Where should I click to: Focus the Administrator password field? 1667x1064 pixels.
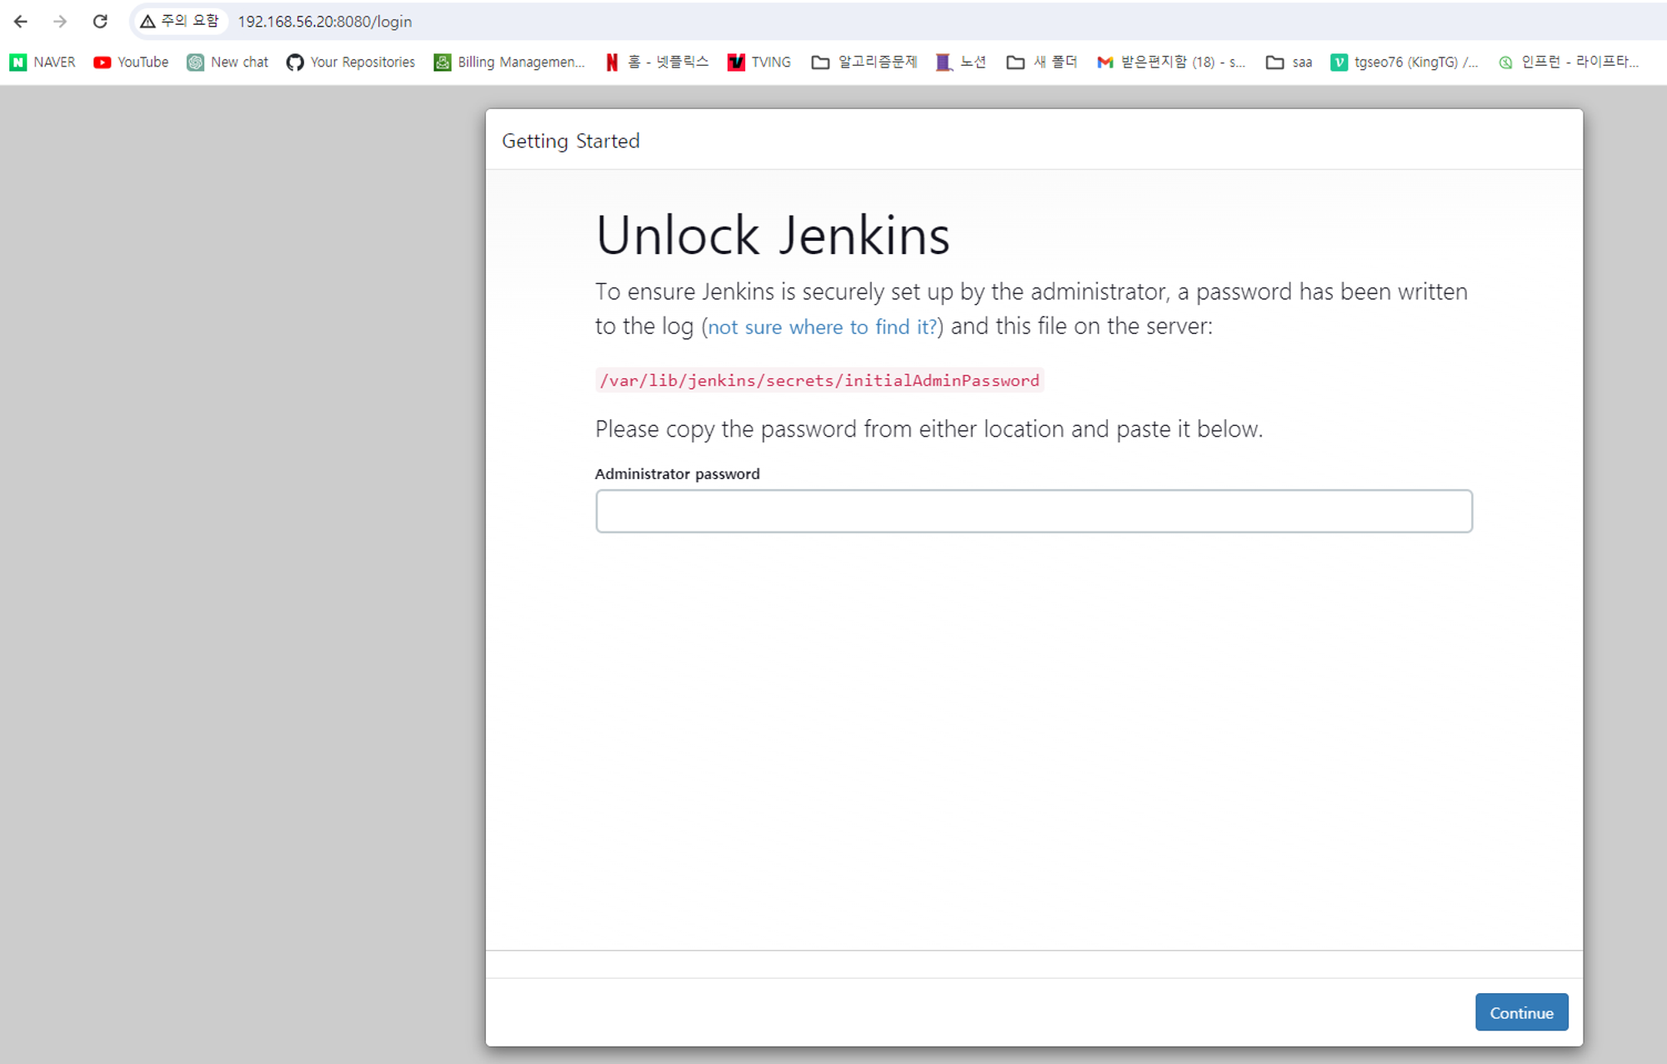[1034, 511]
